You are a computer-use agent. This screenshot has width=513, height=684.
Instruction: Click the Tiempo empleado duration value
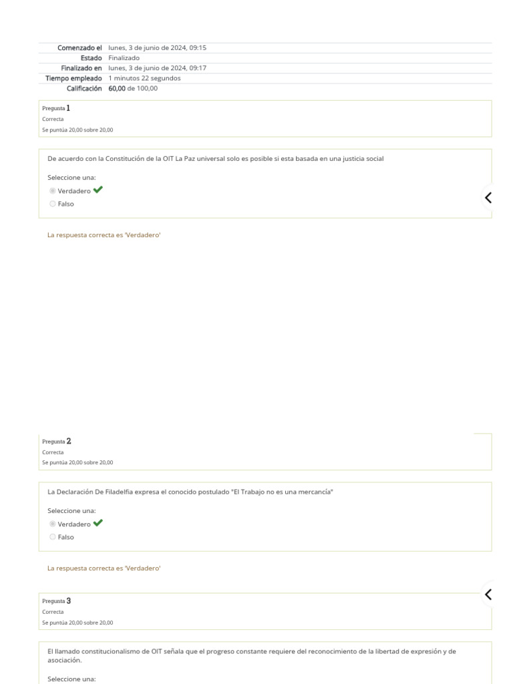[144, 78]
